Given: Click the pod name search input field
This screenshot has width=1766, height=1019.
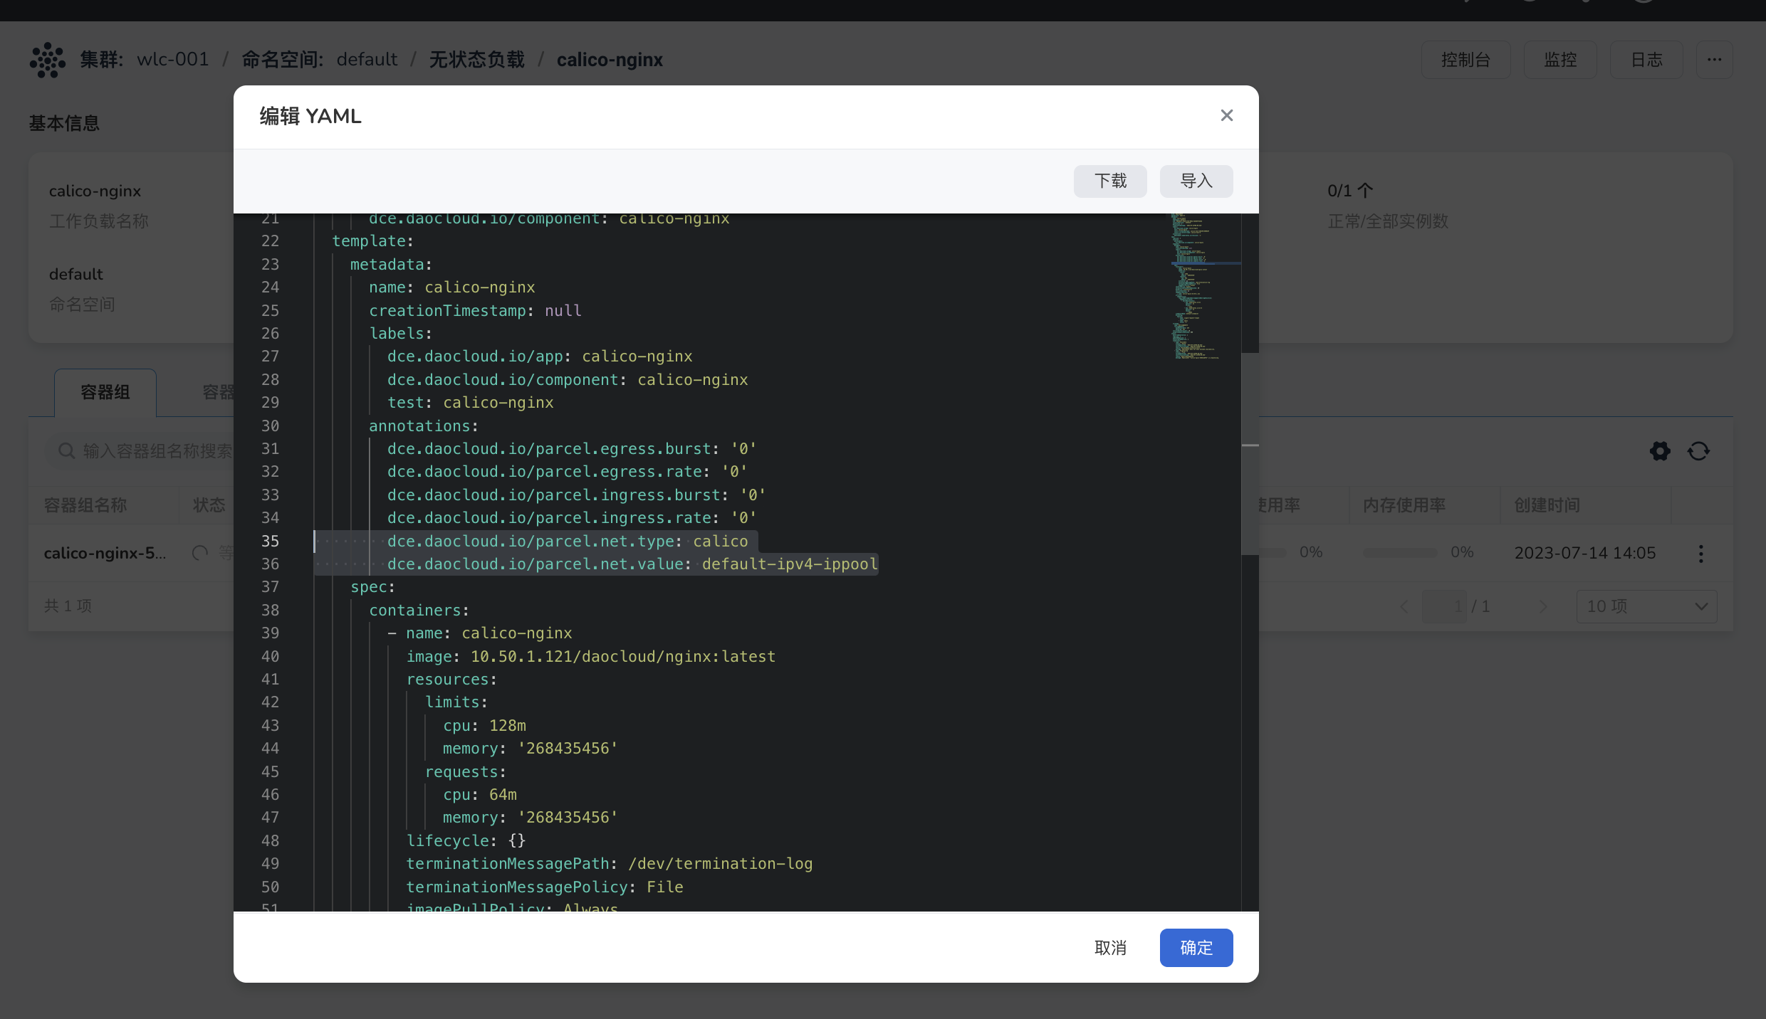Looking at the screenshot, I should (x=142, y=450).
